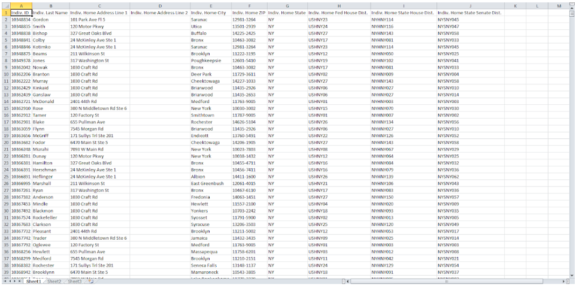Click the last-sheet navigation arrow
Viewport: 576px width, 287px height.
(x=20, y=281)
